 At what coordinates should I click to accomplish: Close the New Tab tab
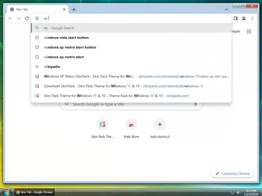[x=64, y=9]
